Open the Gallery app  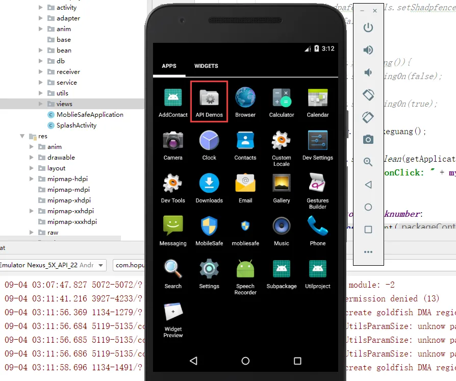click(x=282, y=188)
